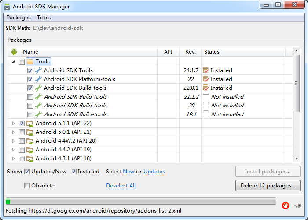Open the Tools menu
Image resolution: width=308 pixels, height=220 pixels.
(44, 18)
